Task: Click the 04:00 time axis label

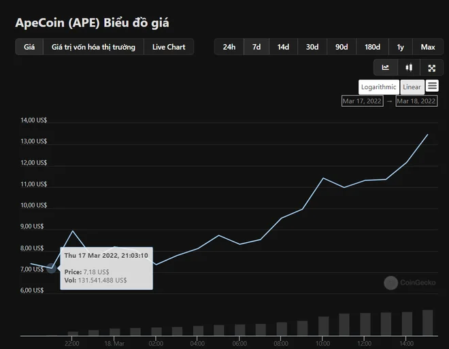Action: 197,344
